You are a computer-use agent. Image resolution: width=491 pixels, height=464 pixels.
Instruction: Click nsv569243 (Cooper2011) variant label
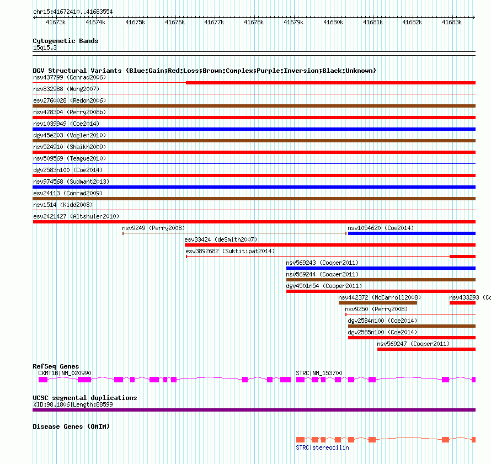[x=322, y=263]
